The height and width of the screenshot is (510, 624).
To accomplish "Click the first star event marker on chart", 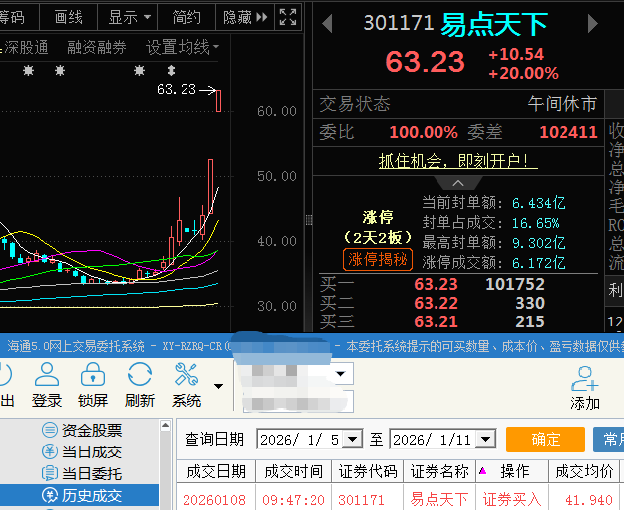I will 28,71.
